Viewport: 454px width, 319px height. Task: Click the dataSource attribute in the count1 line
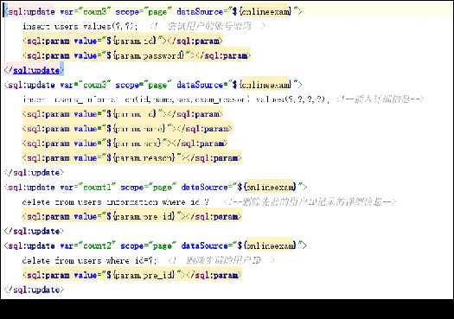[x=244, y=188]
